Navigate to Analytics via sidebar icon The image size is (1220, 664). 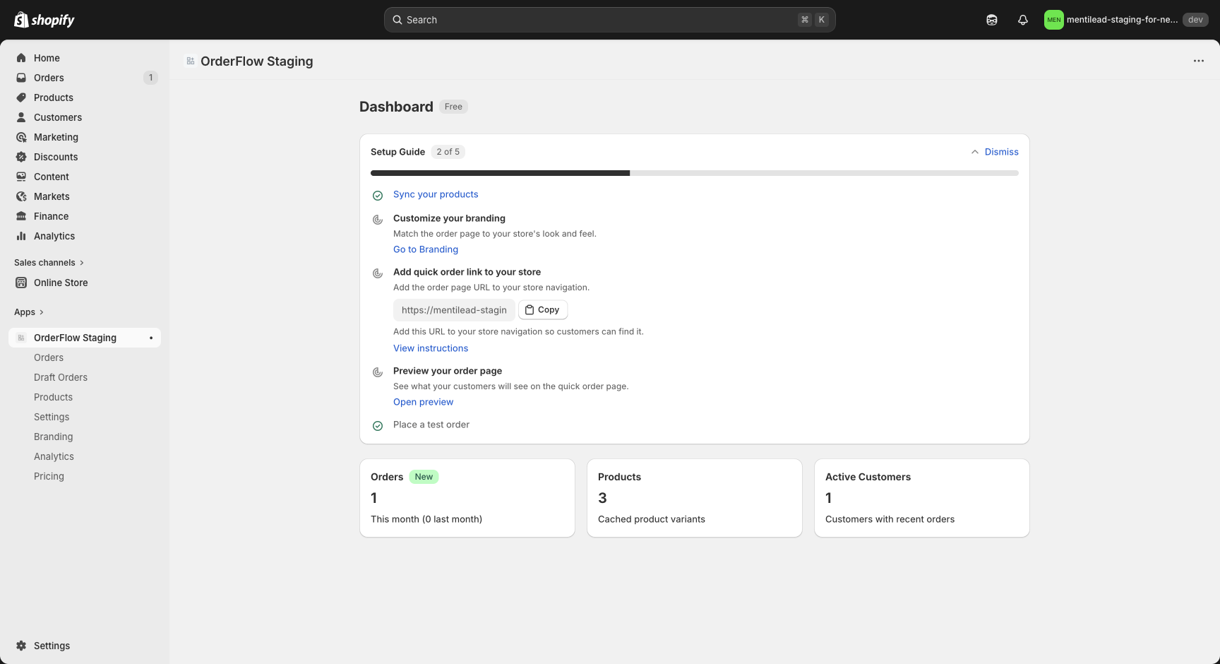click(22, 236)
